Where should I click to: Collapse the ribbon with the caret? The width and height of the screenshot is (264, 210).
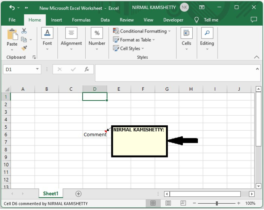click(x=256, y=57)
